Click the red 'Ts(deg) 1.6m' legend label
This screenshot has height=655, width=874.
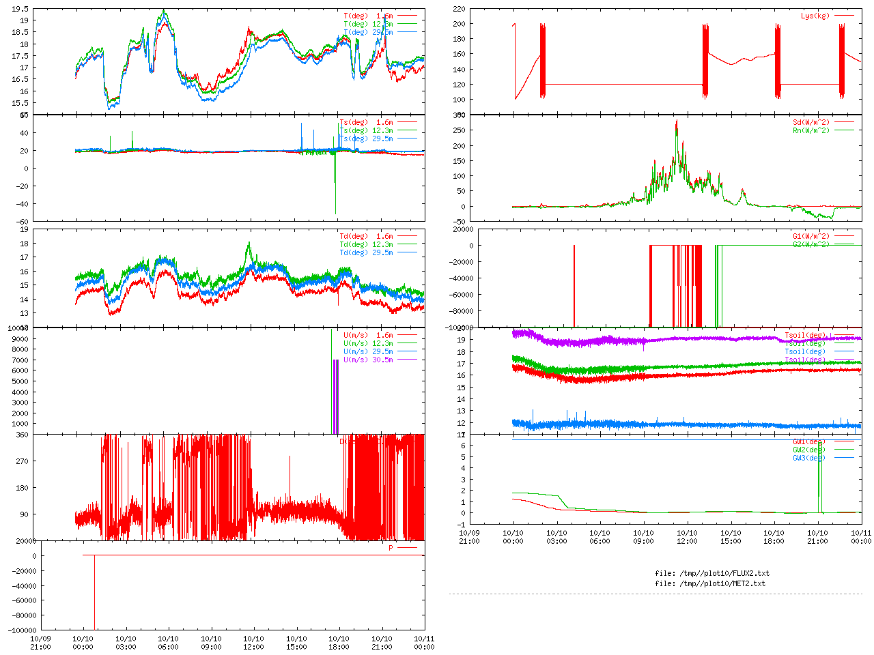(x=366, y=123)
